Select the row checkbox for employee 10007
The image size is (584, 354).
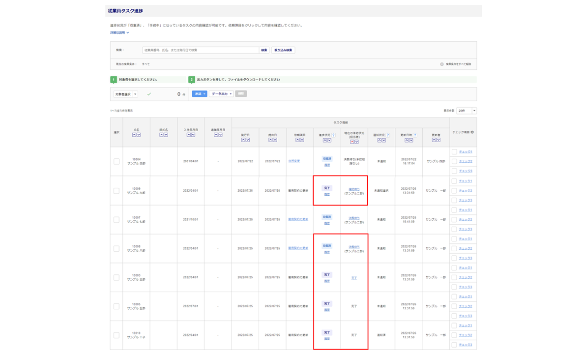point(117,219)
